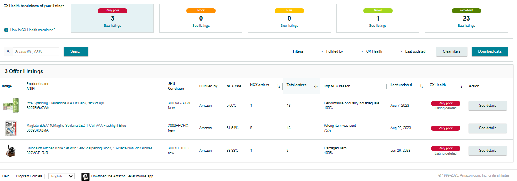
Task: See details for MagLite Solitaire listing
Action: click(x=487, y=128)
